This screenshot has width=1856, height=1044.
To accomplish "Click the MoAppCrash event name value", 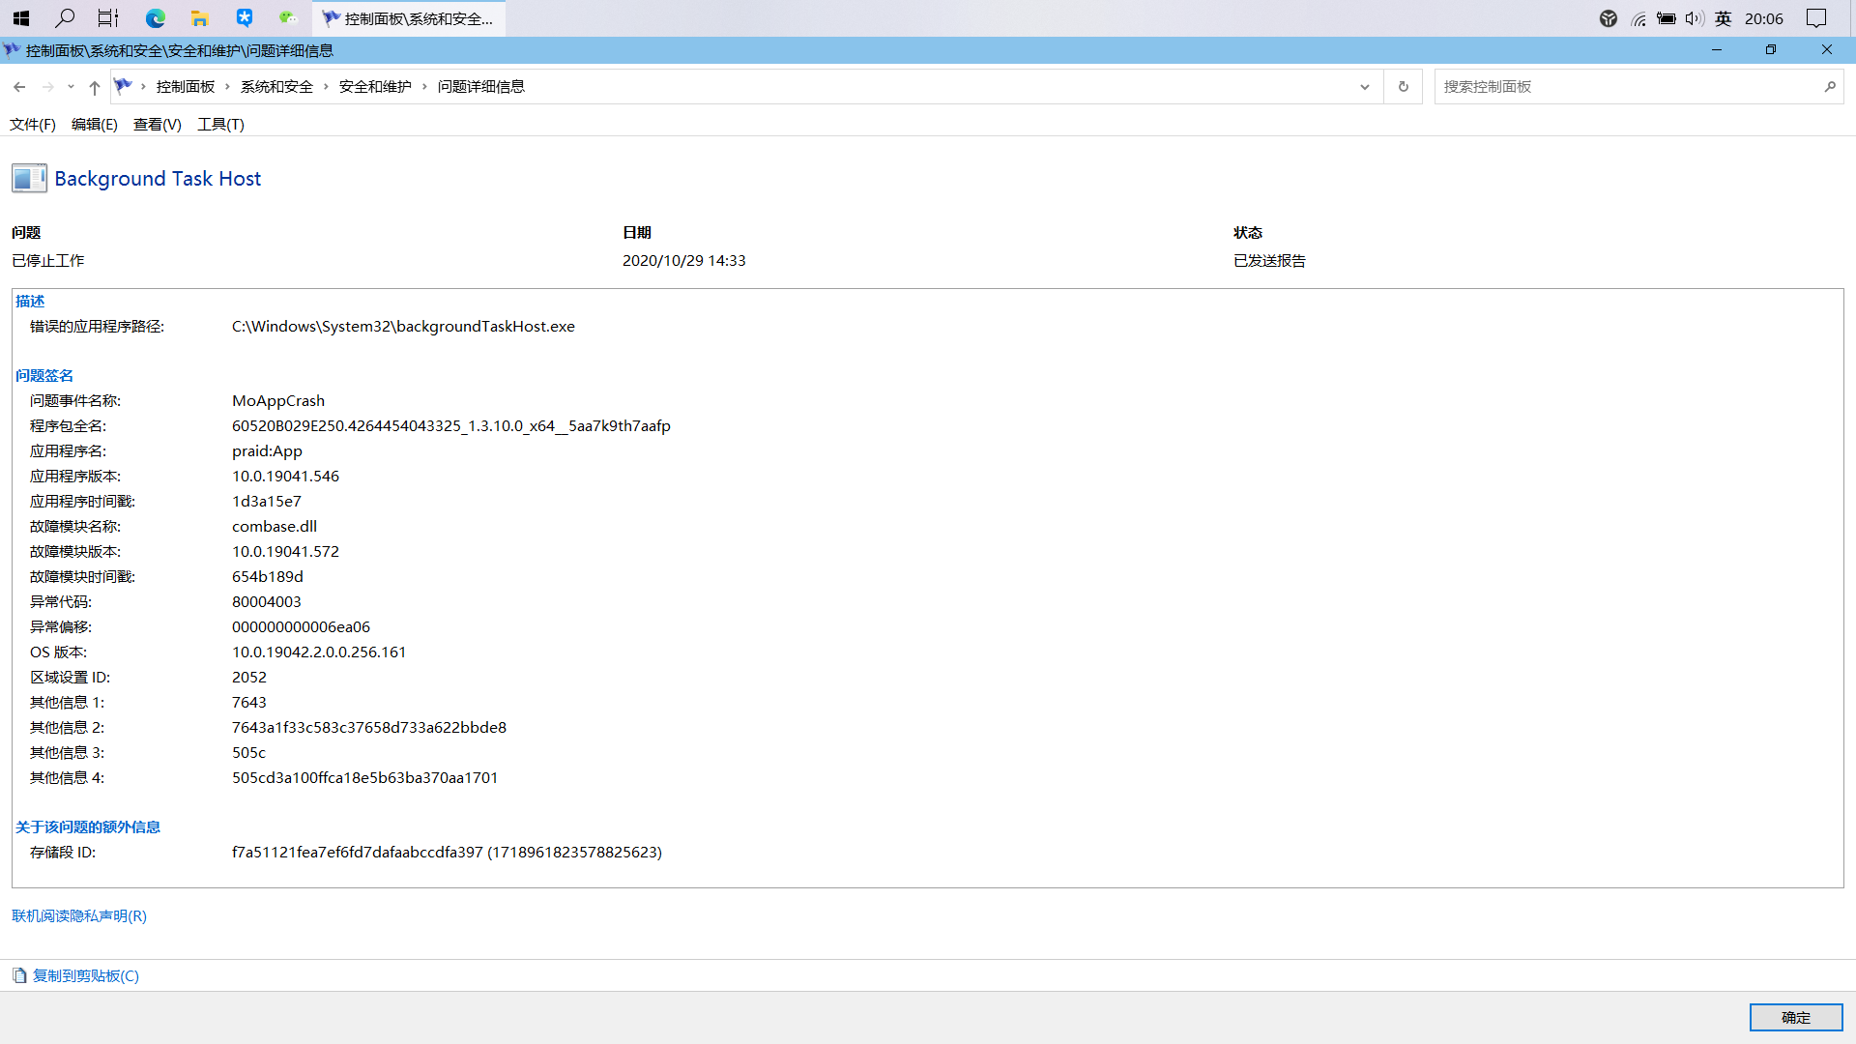I will click(278, 401).
